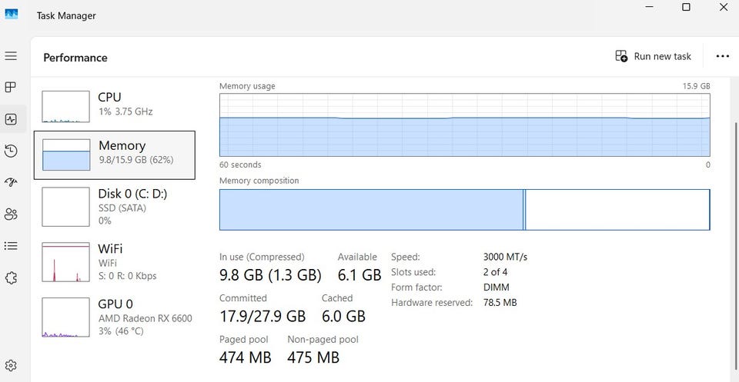Image resolution: width=739 pixels, height=382 pixels.
Task: Click the Committed value 17.9/27.9 GB
Action: 262,316
